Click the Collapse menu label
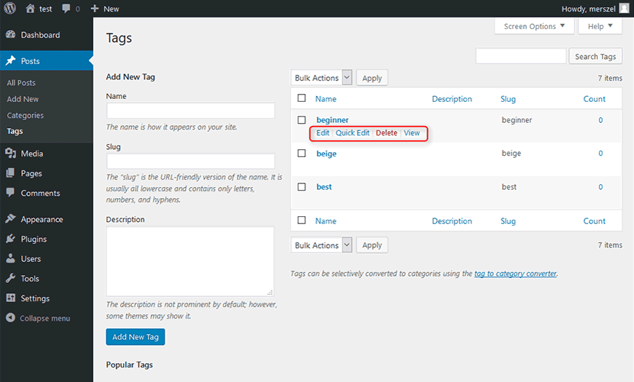The width and height of the screenshot is (634, 382). 45,318
